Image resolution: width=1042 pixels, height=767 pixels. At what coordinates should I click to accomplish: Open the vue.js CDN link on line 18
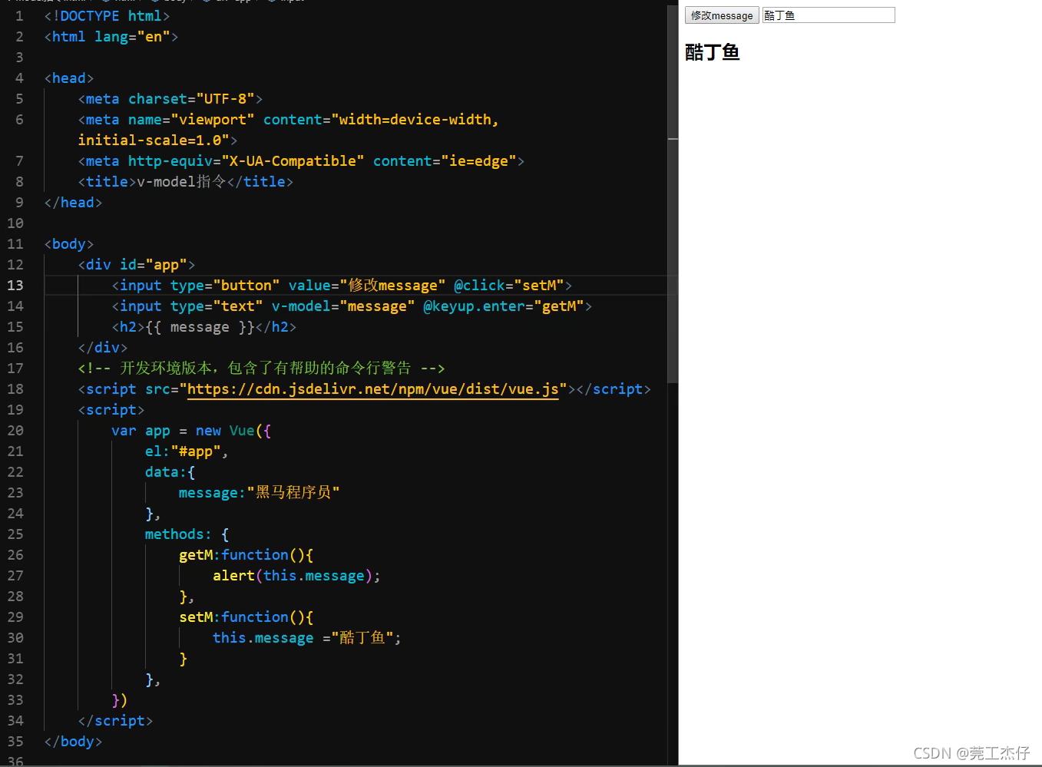coord(372,389)
